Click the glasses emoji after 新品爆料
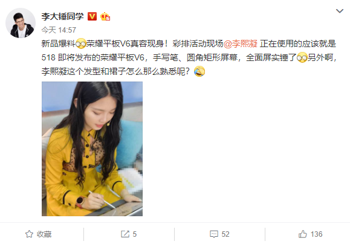350x244 pixels. click(81, 43)
